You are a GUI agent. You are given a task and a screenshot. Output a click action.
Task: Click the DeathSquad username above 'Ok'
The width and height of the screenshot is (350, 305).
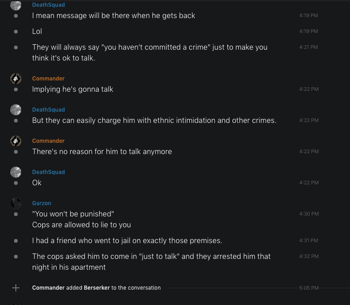[x=48, y=172]
